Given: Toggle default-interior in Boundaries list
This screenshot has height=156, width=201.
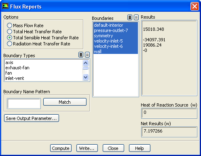Looking at the screenshot, I should click(116, 25).
